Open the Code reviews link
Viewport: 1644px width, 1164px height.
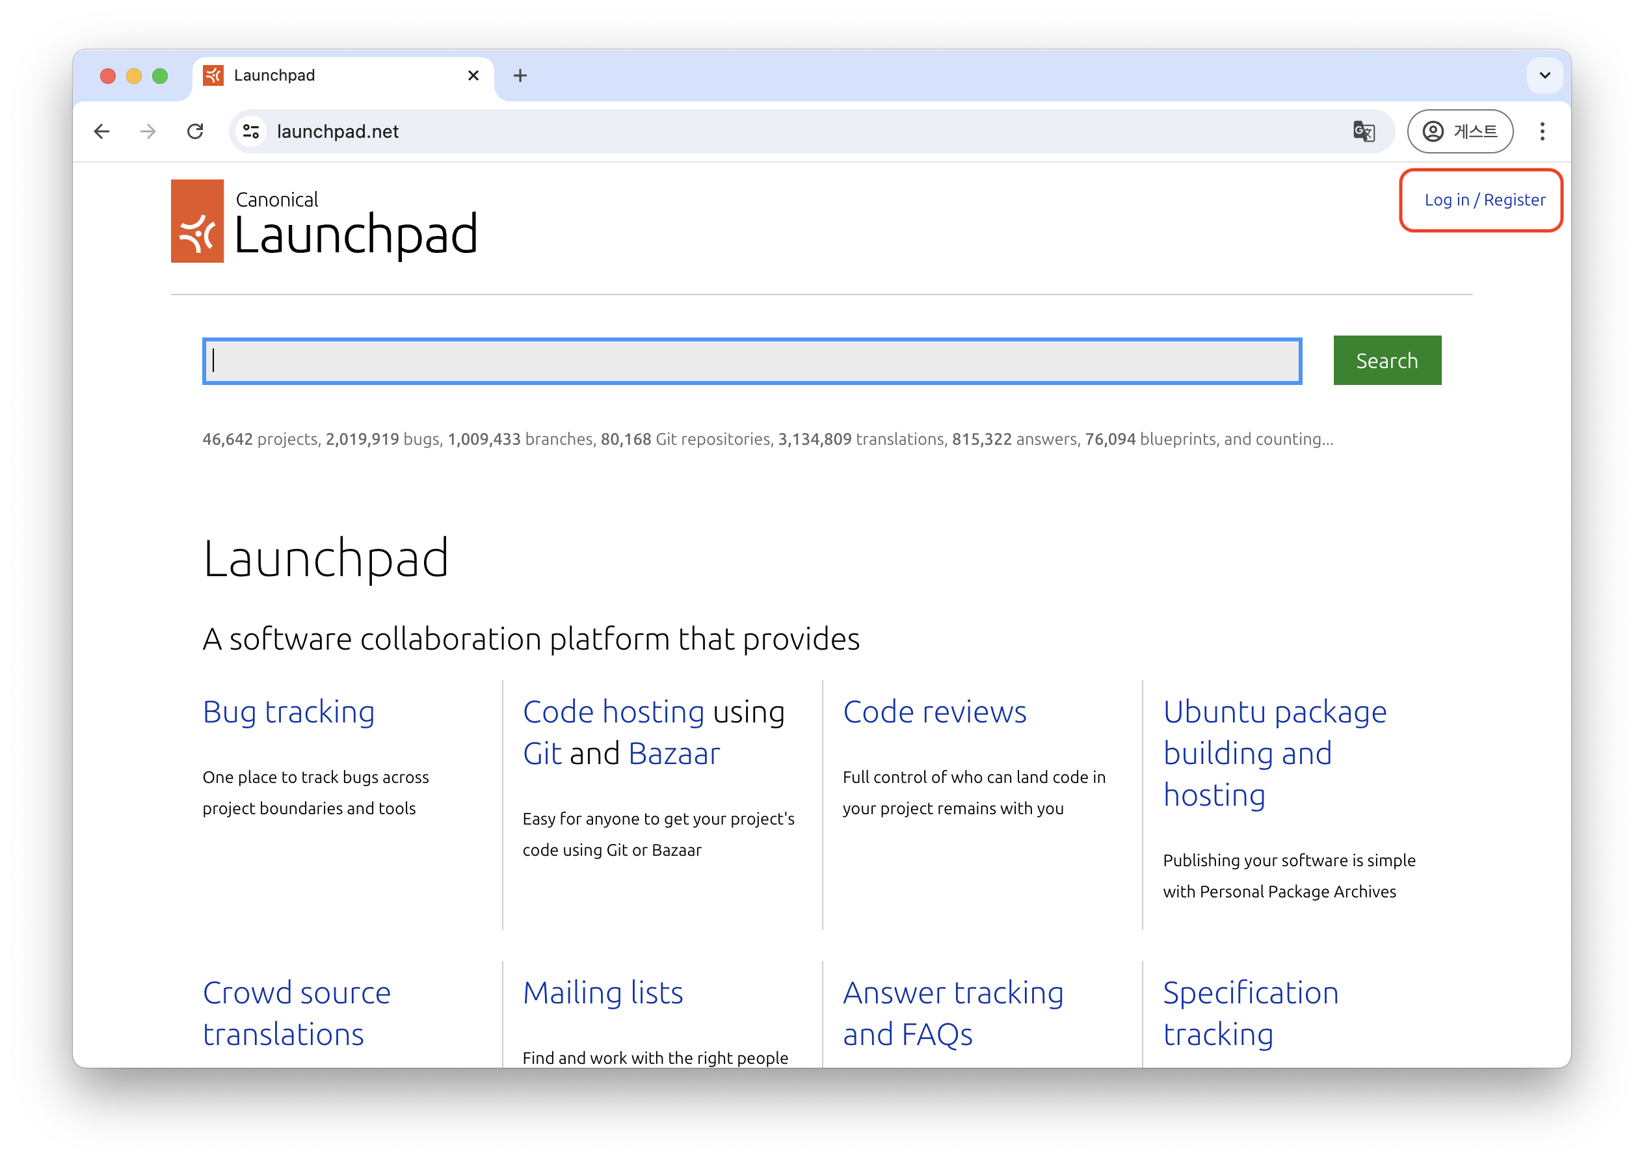pos(934,712)
